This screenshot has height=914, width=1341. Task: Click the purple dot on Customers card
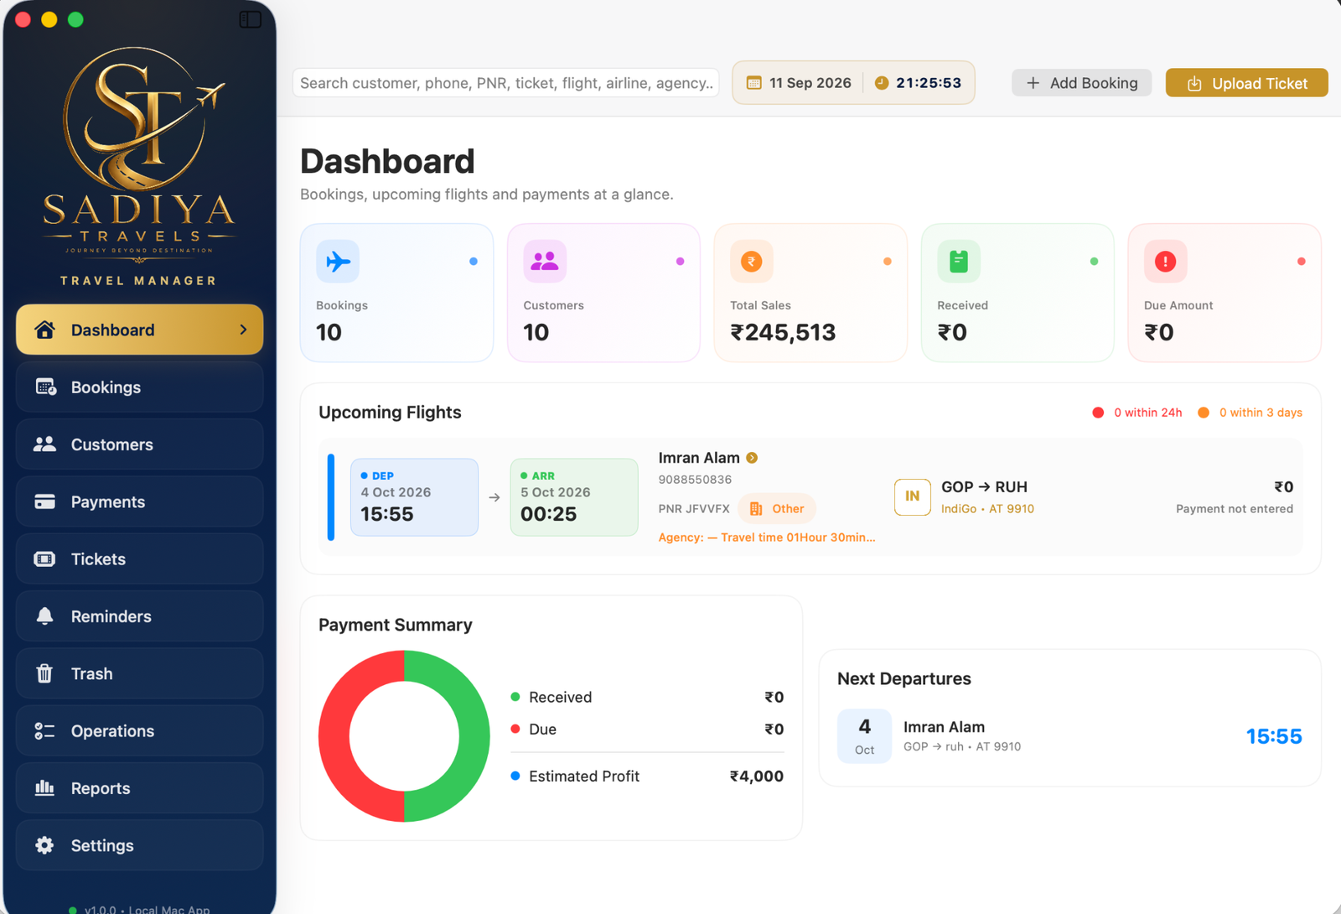[x=680, y=262]
